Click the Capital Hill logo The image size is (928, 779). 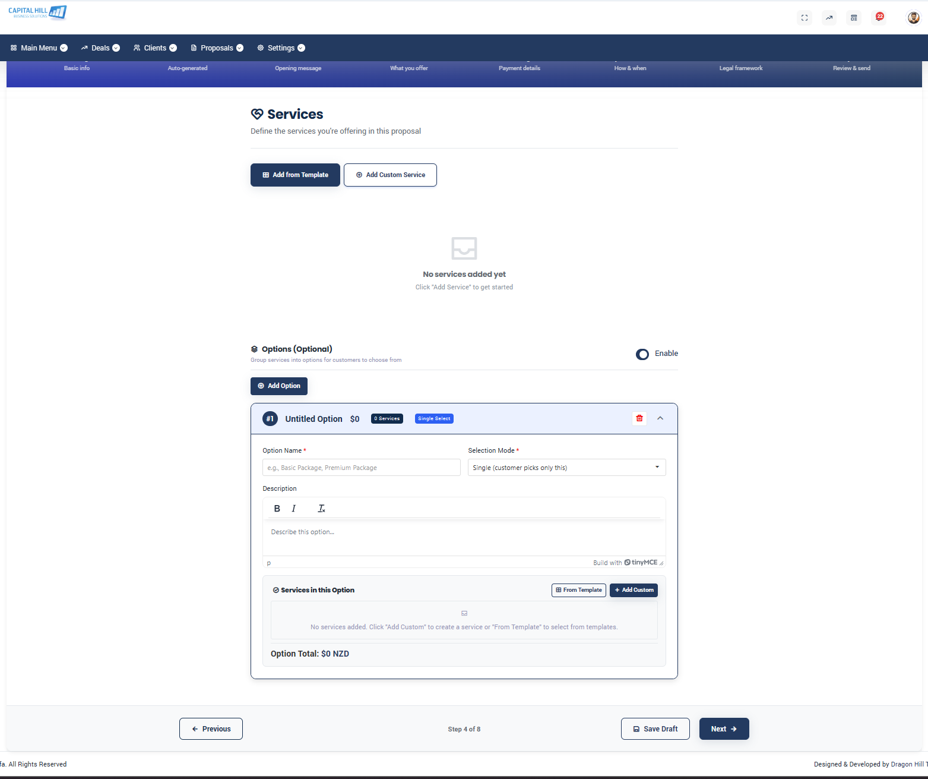(37, 12)
